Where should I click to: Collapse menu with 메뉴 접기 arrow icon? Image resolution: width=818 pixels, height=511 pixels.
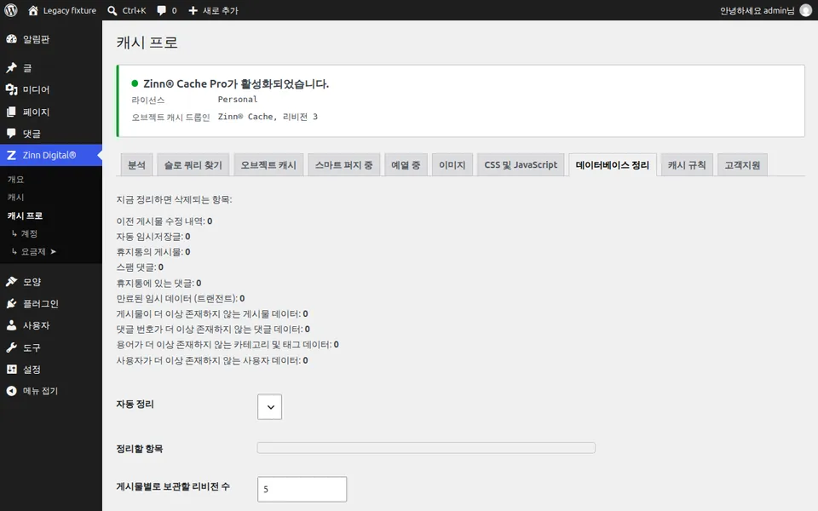[11, 391]
